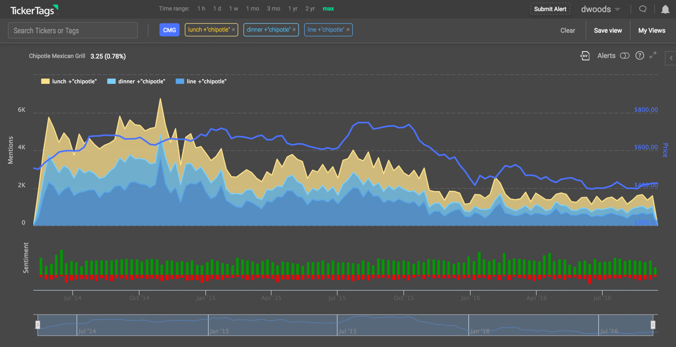Viewport: 676px width, 347px height.
Task: Click the Mentions axis label
Action: (x=10, y=150)
